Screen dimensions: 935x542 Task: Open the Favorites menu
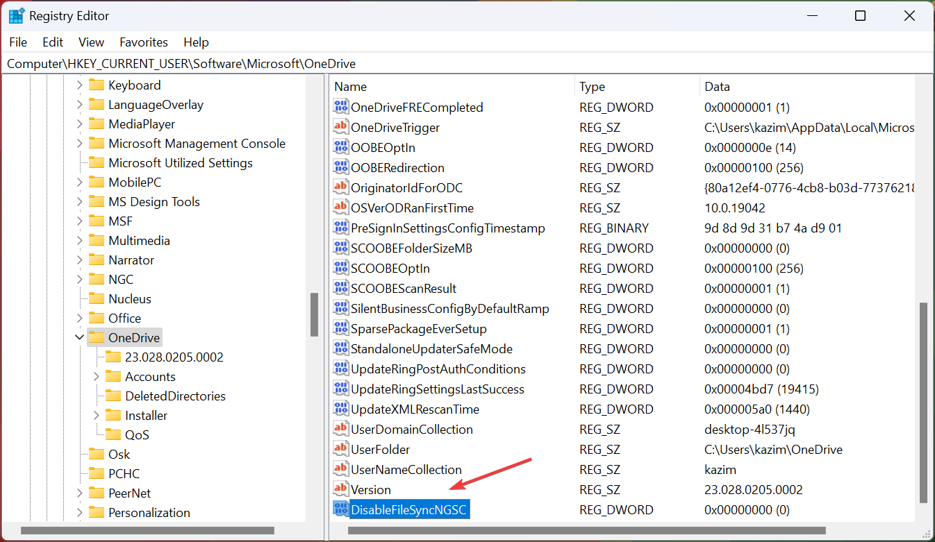coord(144,42)
